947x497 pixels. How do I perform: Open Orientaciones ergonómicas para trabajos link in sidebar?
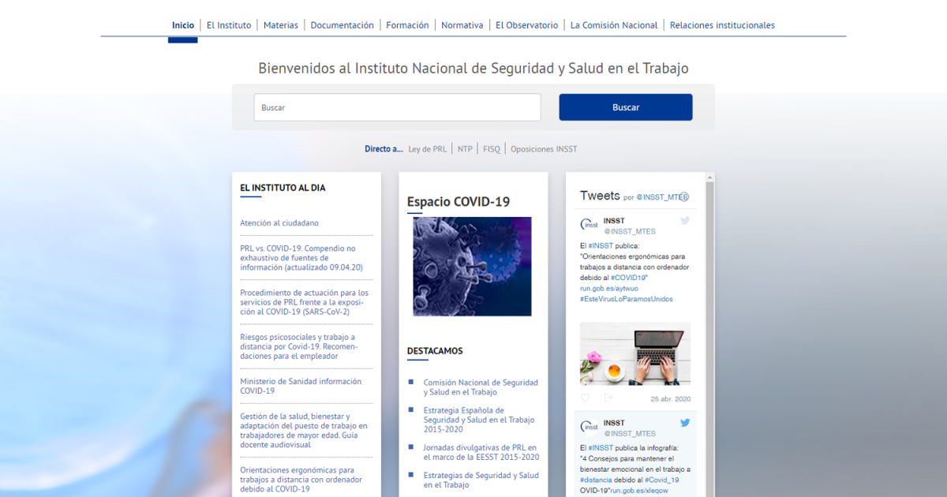[x=301, y=480]
